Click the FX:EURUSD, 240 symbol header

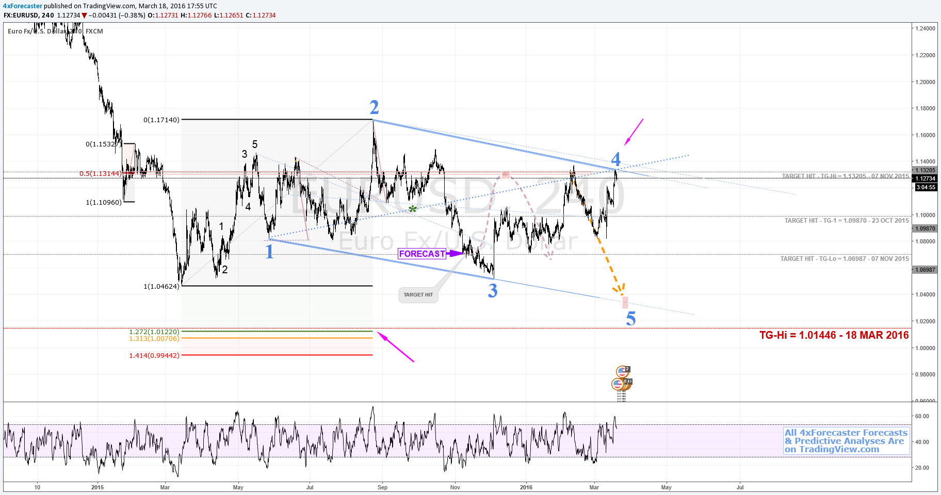coord(28,15)
